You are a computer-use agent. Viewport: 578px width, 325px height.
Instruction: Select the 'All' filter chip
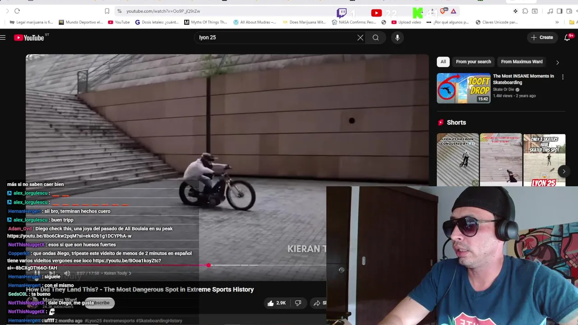point(443,62)
